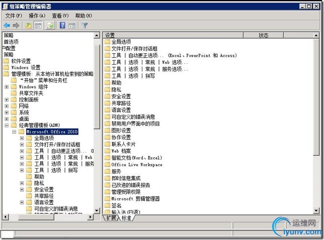Open 联系人卡片 folder in the list
The image size is (324, 240).
tap(124, 144)
